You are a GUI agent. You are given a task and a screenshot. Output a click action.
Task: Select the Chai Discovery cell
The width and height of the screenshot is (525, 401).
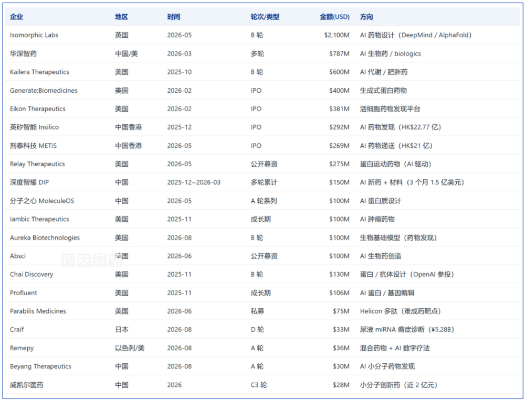[x=31, y=274]
